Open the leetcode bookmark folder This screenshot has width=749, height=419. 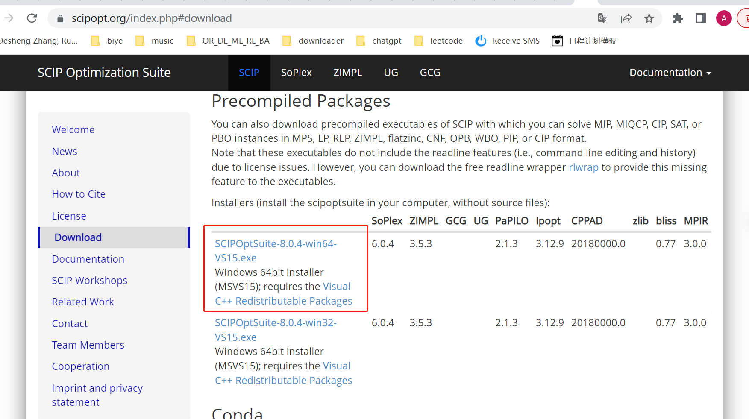point(439,41)
